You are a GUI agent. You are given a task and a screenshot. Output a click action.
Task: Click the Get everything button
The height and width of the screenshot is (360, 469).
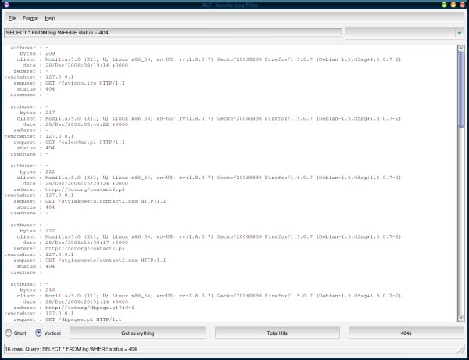(138, 333)
